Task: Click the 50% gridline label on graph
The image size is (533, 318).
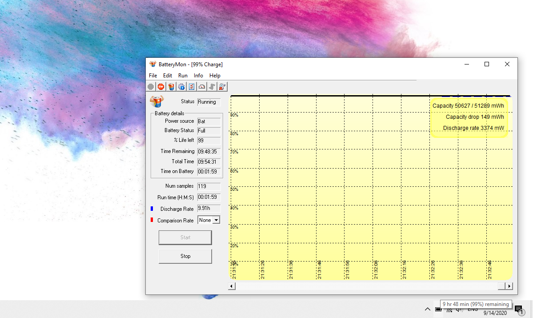Action: (x=234, y=189)
